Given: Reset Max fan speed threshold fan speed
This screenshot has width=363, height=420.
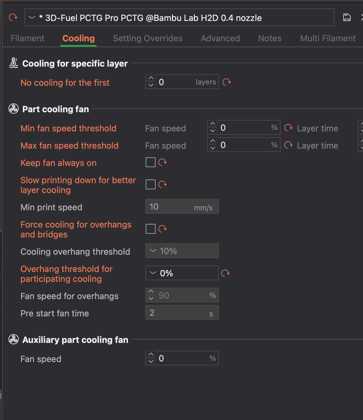Looking at the screenshot, I should (288, 145).
